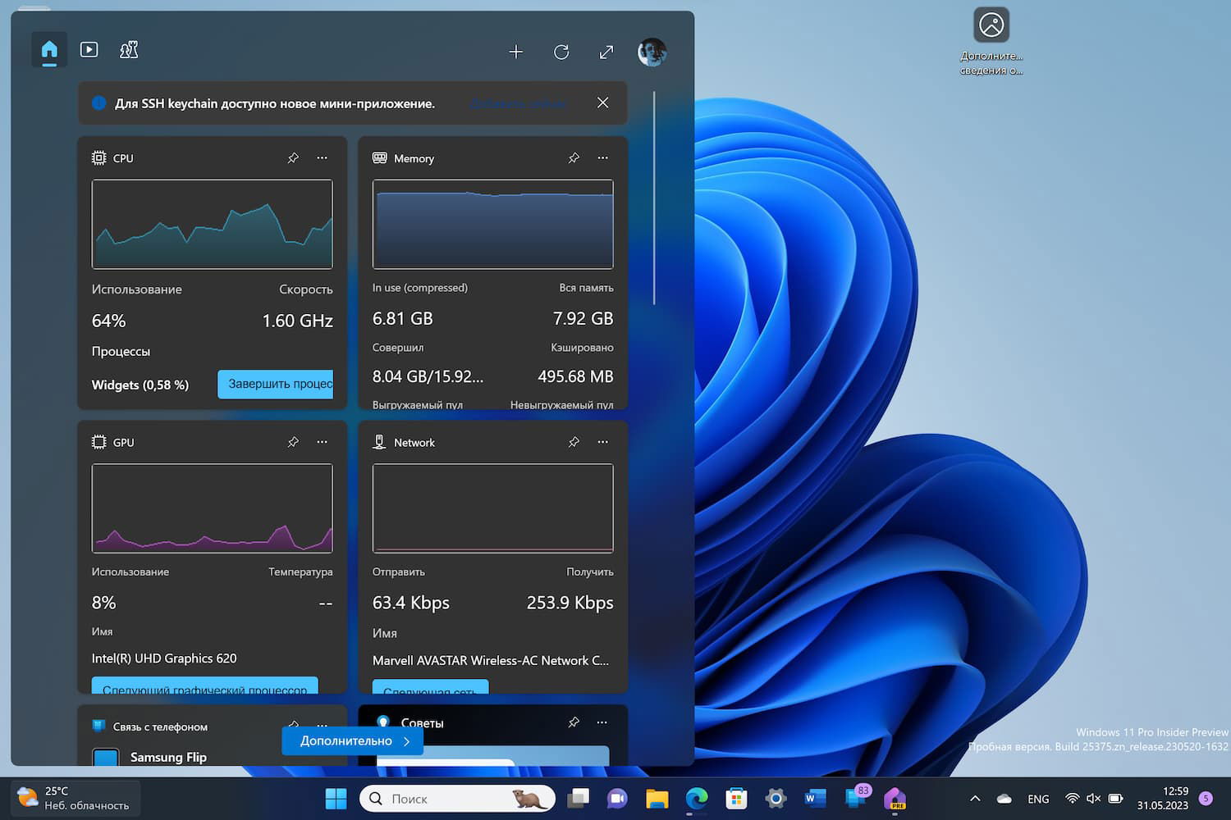The width and height of the screenshot is (1231, 820).
Task: Open CPU widget more options menu
Action: pos(322,157)
